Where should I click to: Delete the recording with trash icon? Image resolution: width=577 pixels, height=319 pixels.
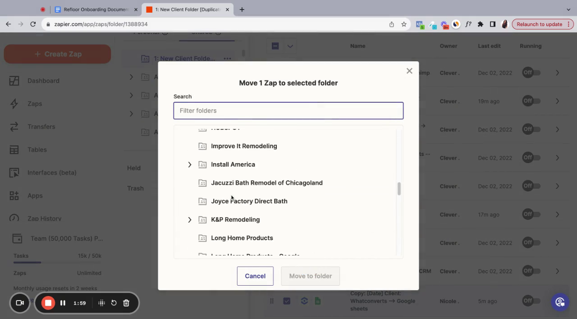126,303
